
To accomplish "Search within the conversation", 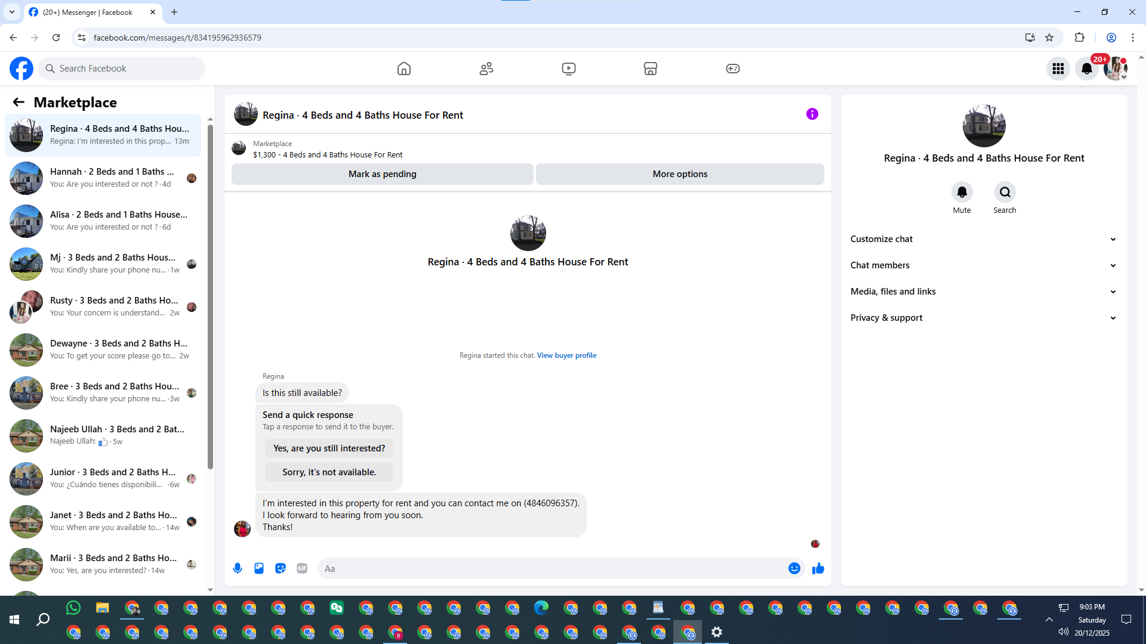I will coord(1005,192).
